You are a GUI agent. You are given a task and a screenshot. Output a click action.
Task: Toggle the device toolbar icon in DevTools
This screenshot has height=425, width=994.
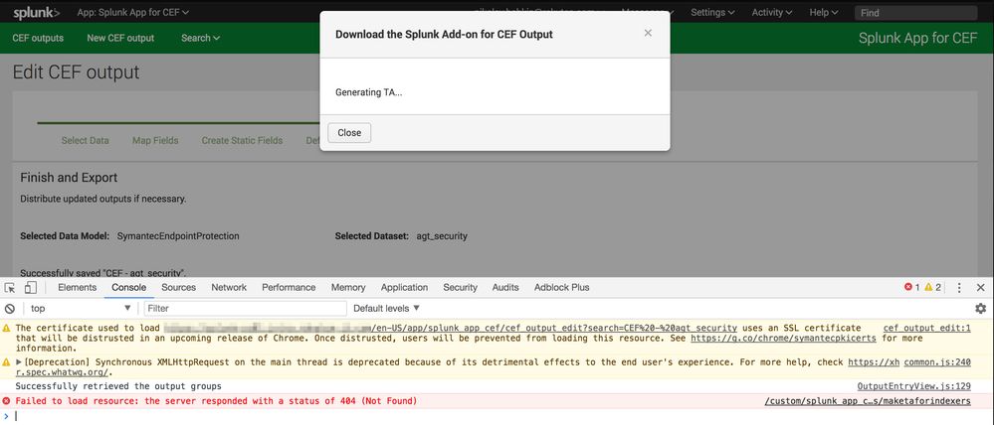[x=31, y=288]
